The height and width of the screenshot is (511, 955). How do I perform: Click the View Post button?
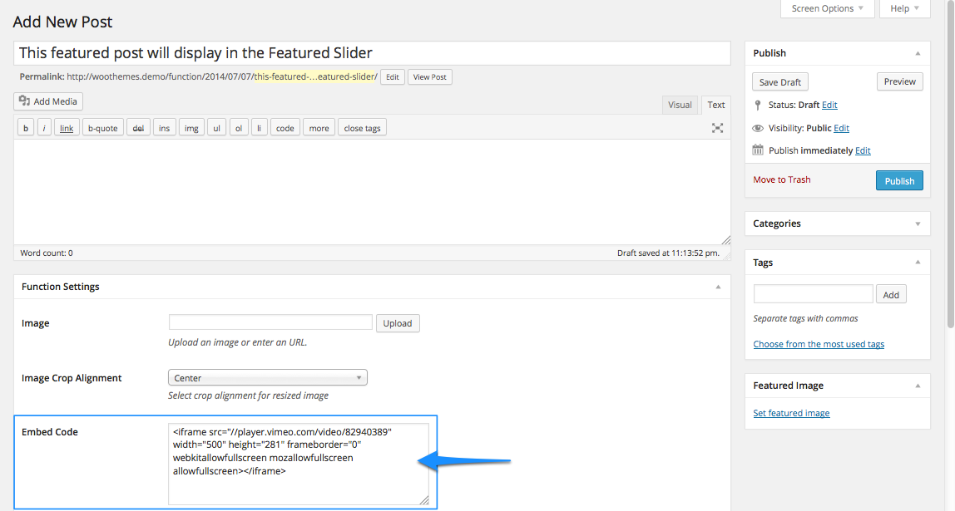tap(429, 77)
